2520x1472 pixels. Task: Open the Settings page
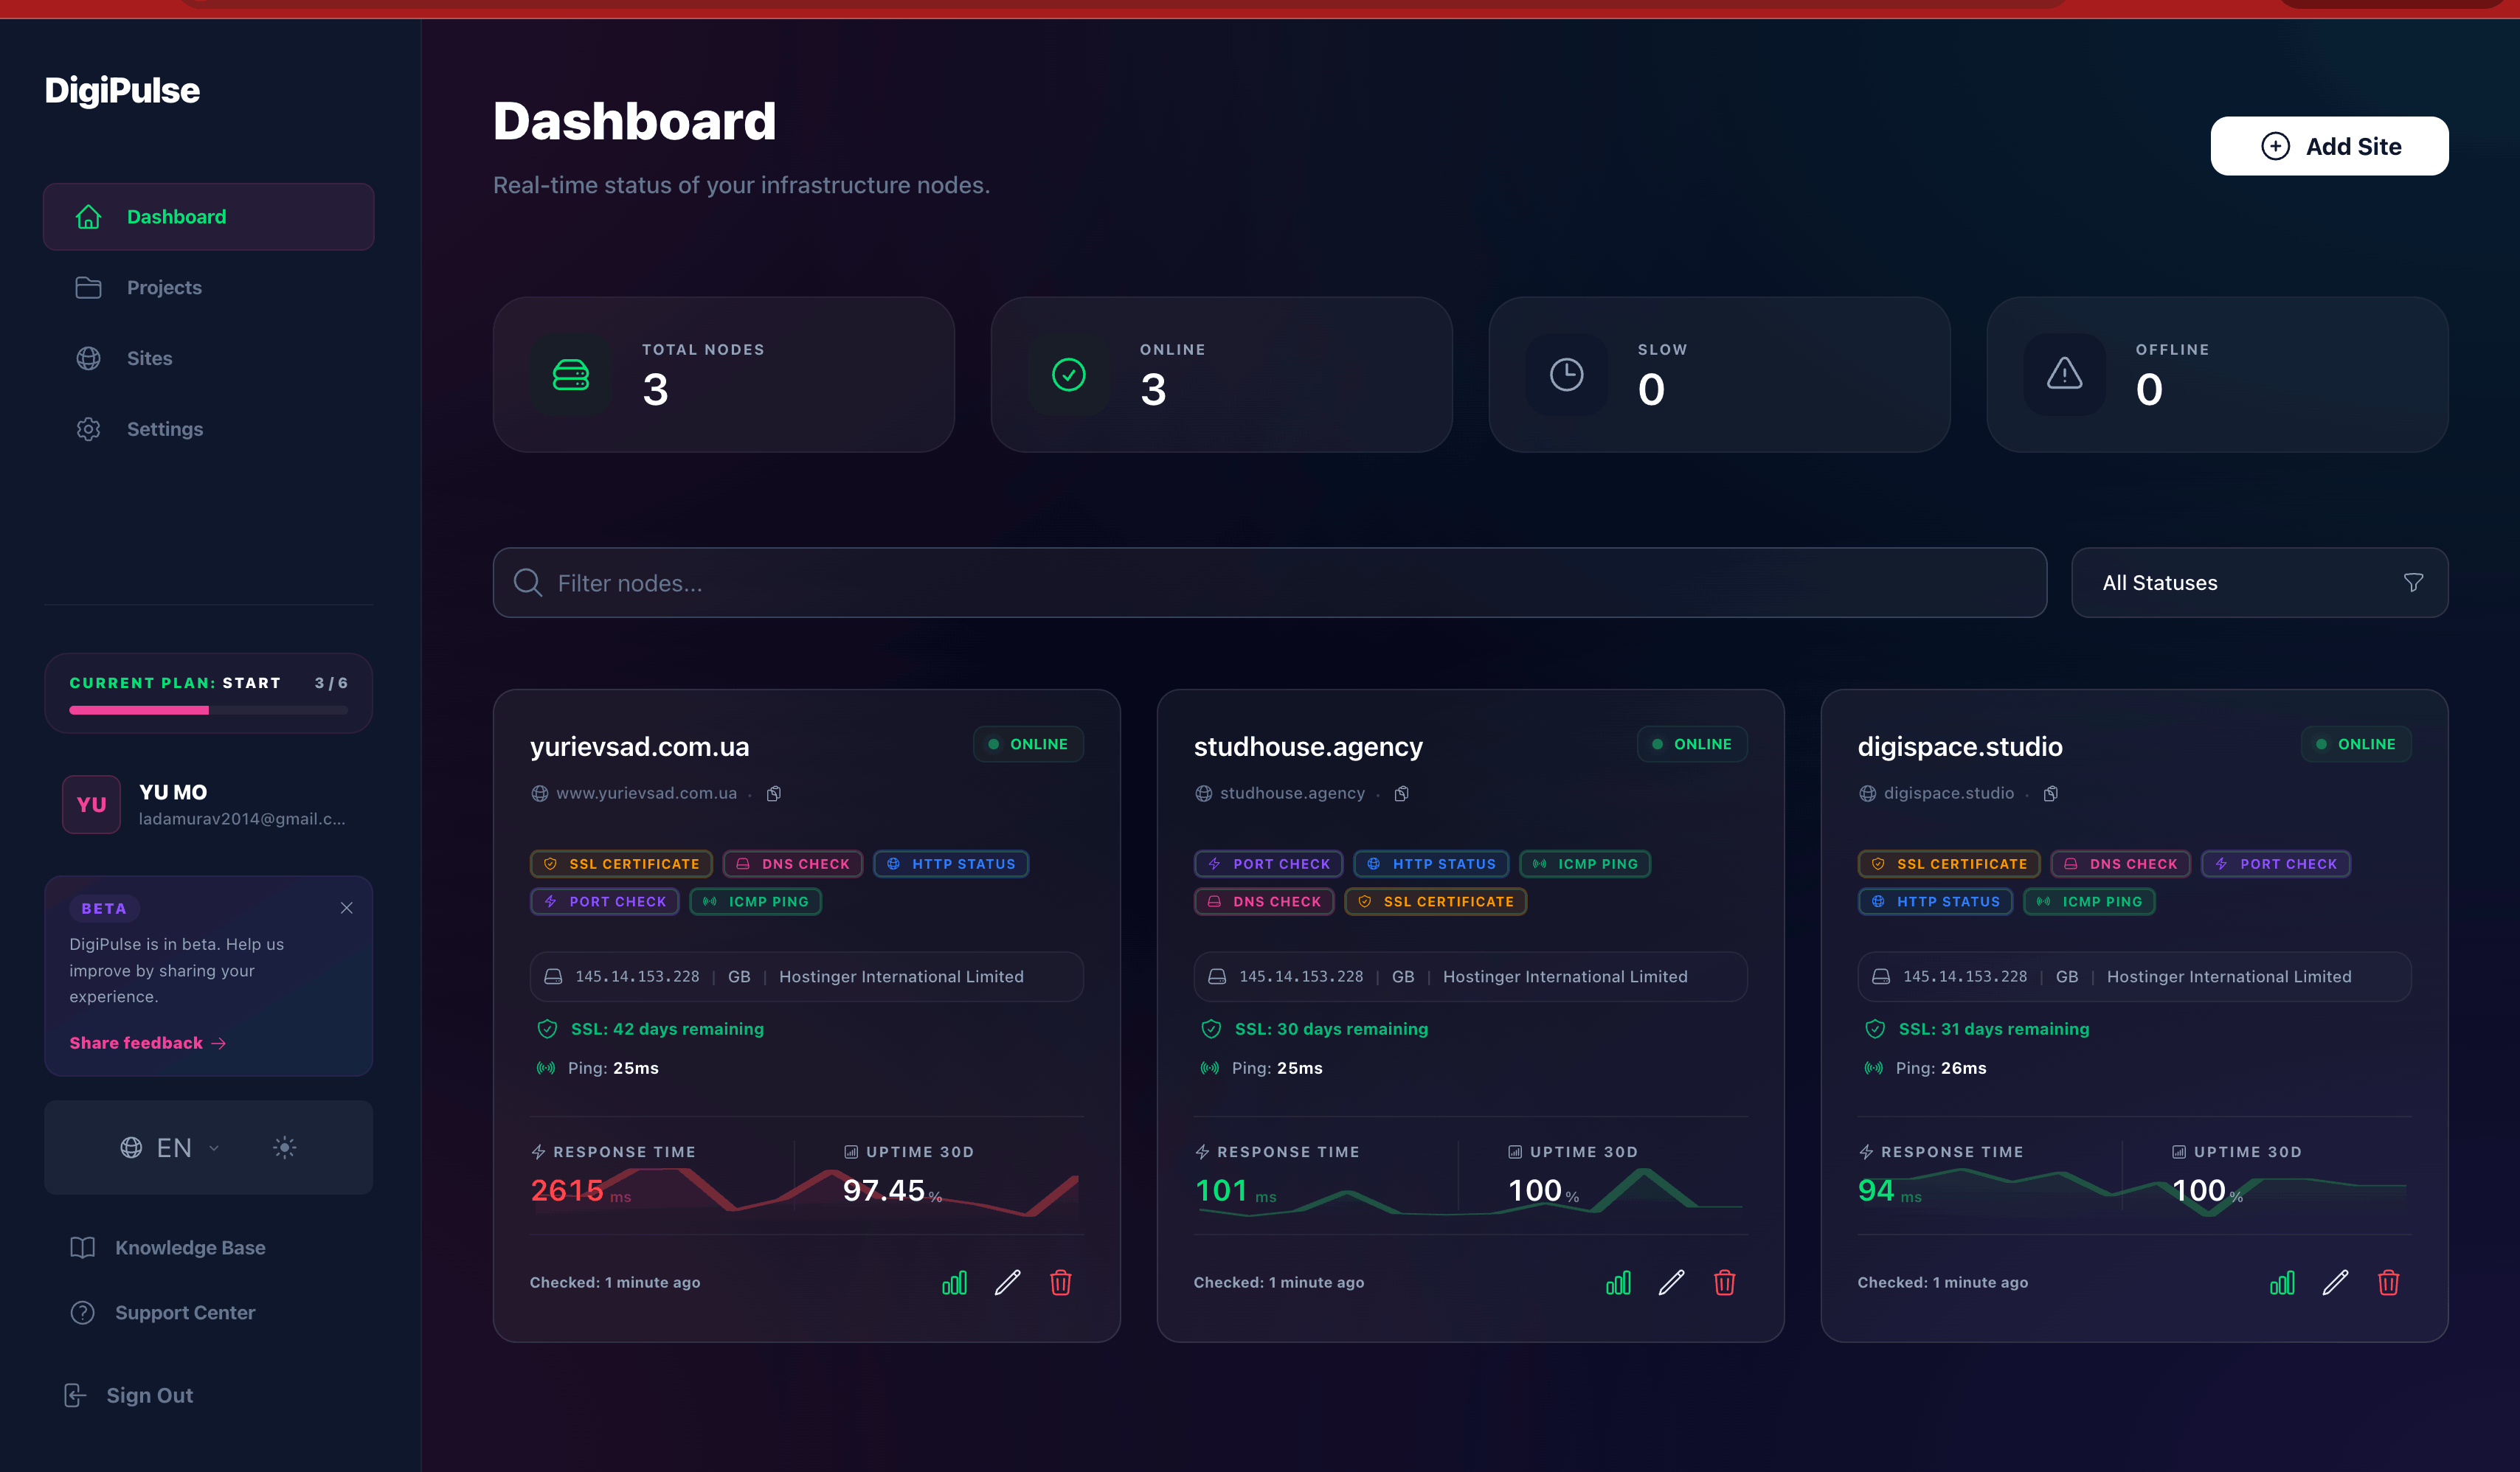click(x=208, y=429)
